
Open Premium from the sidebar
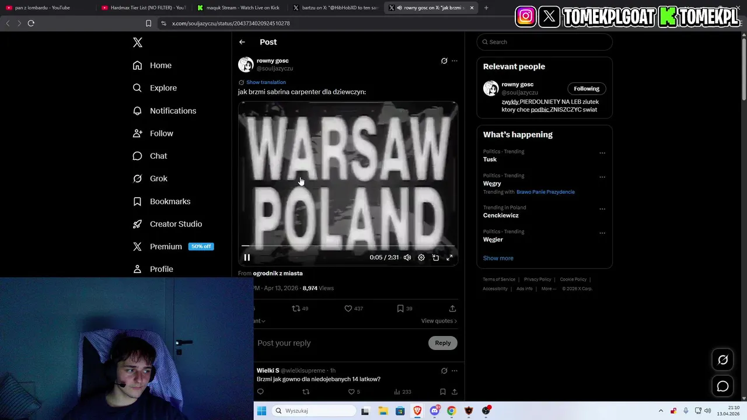coord(173,247)
